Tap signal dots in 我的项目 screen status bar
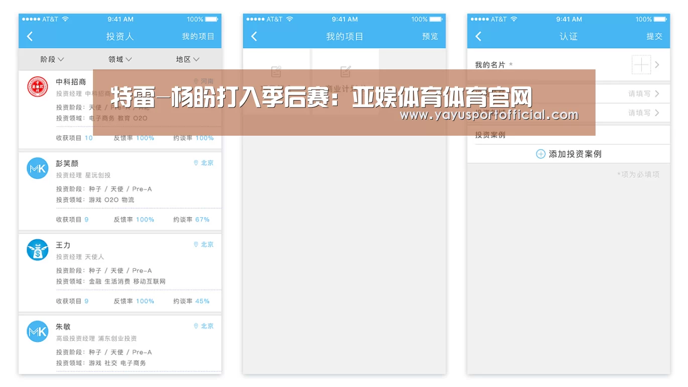Viewport: 688px width, 387px height. (255, 19)
